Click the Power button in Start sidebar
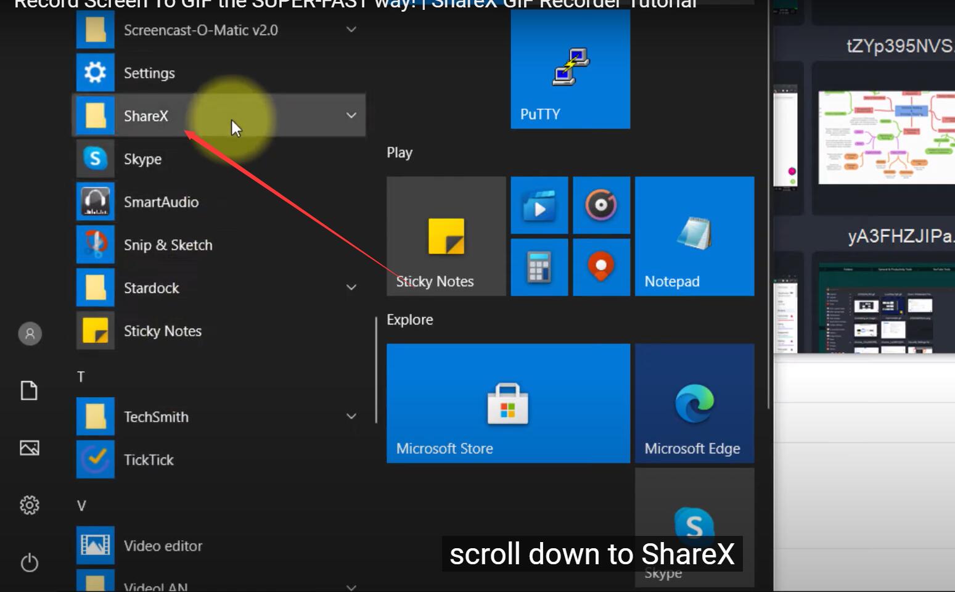955x592 pixels. [x=30, y=562]
